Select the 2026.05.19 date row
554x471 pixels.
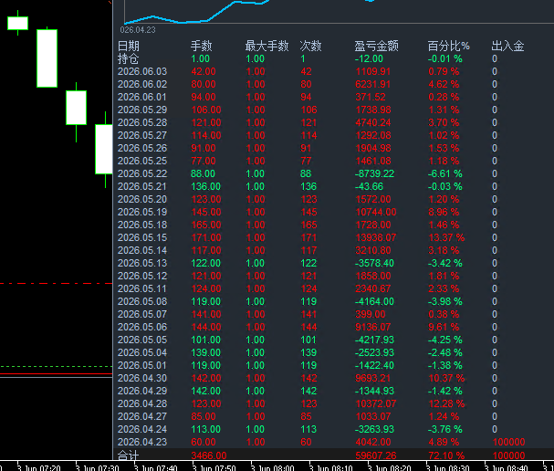[x=142, y=212]
